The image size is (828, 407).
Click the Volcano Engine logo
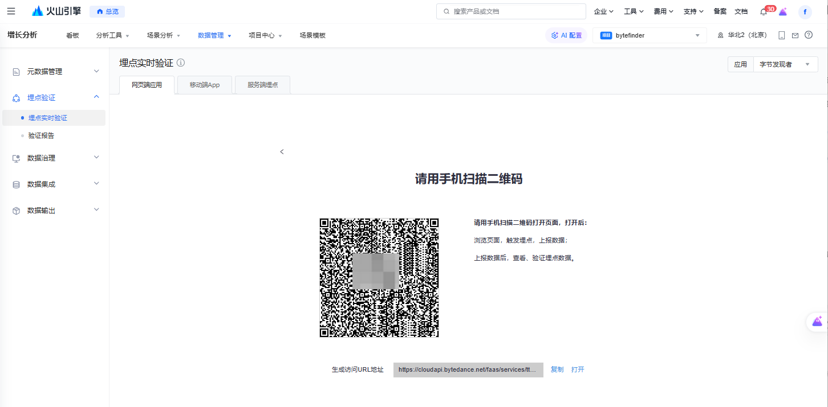click(x=56, y=11)
